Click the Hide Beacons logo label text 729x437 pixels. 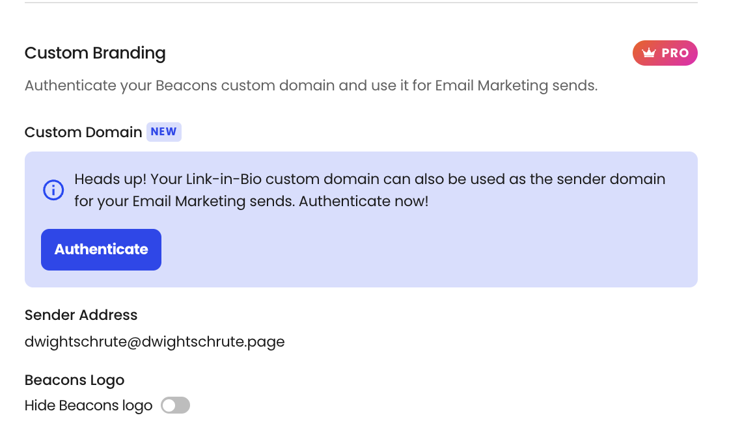89,405
